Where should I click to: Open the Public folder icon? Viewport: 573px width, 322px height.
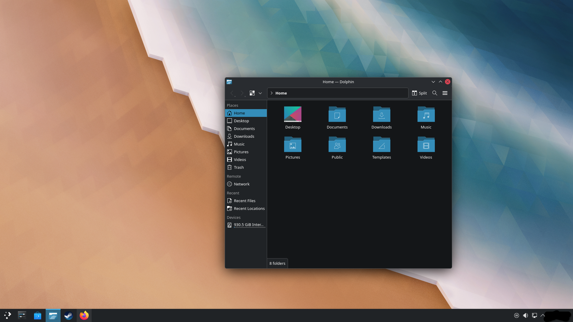click(x=337, y=145)
